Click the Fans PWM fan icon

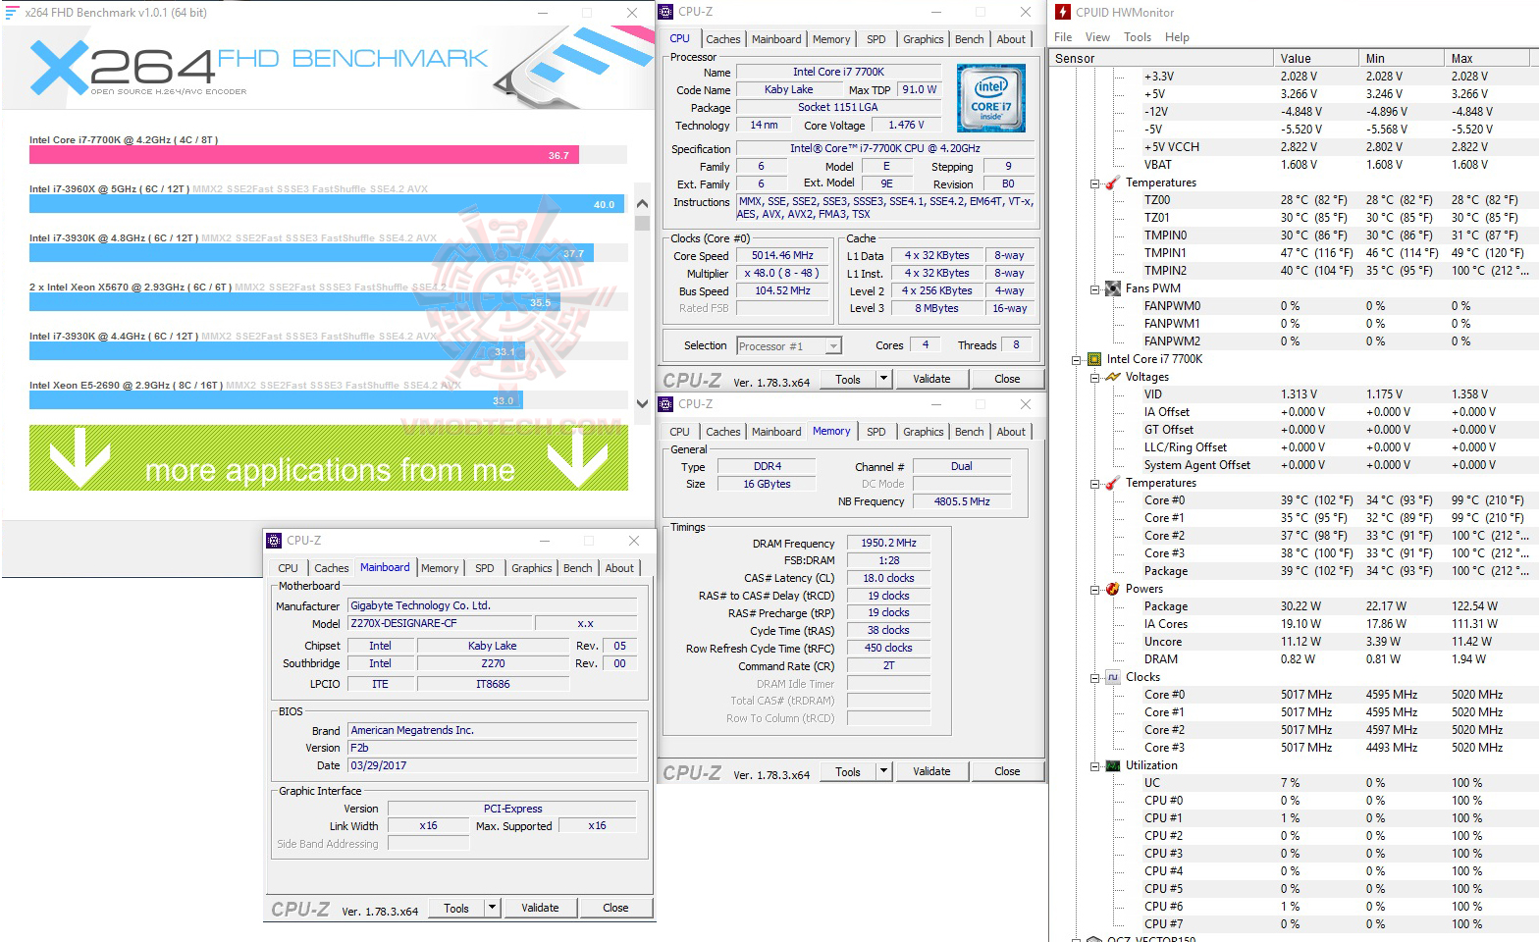pyautogui.click(x=1112, y=288)
